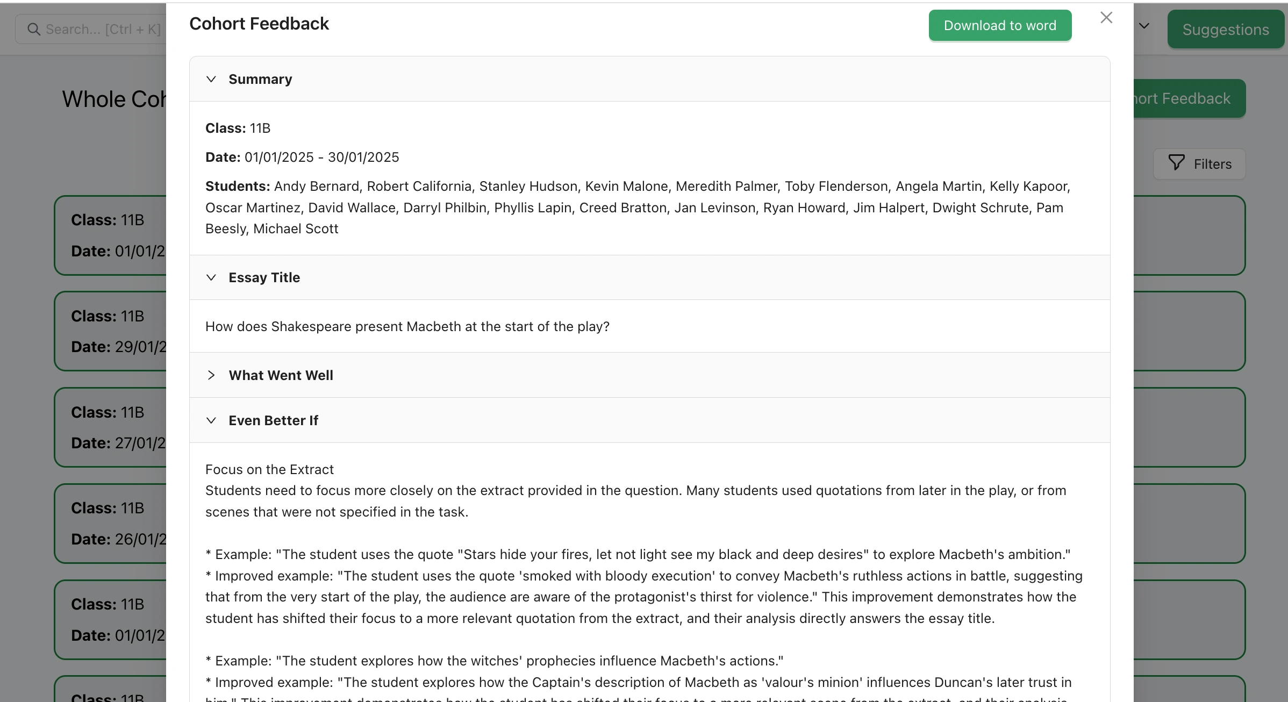Collapse the Essay Title section chevron
This screenshot has height=702, width=1288.
211,278
